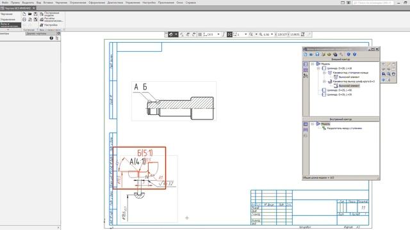
Task: Collapse Канавка под стопорное кольцо node
Action: click(324, 73)
